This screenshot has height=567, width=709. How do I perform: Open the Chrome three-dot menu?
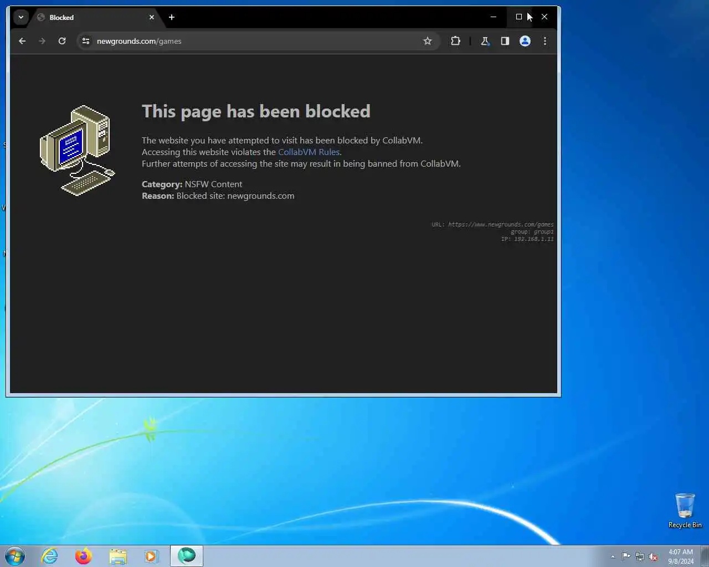(x=545, y=41)
